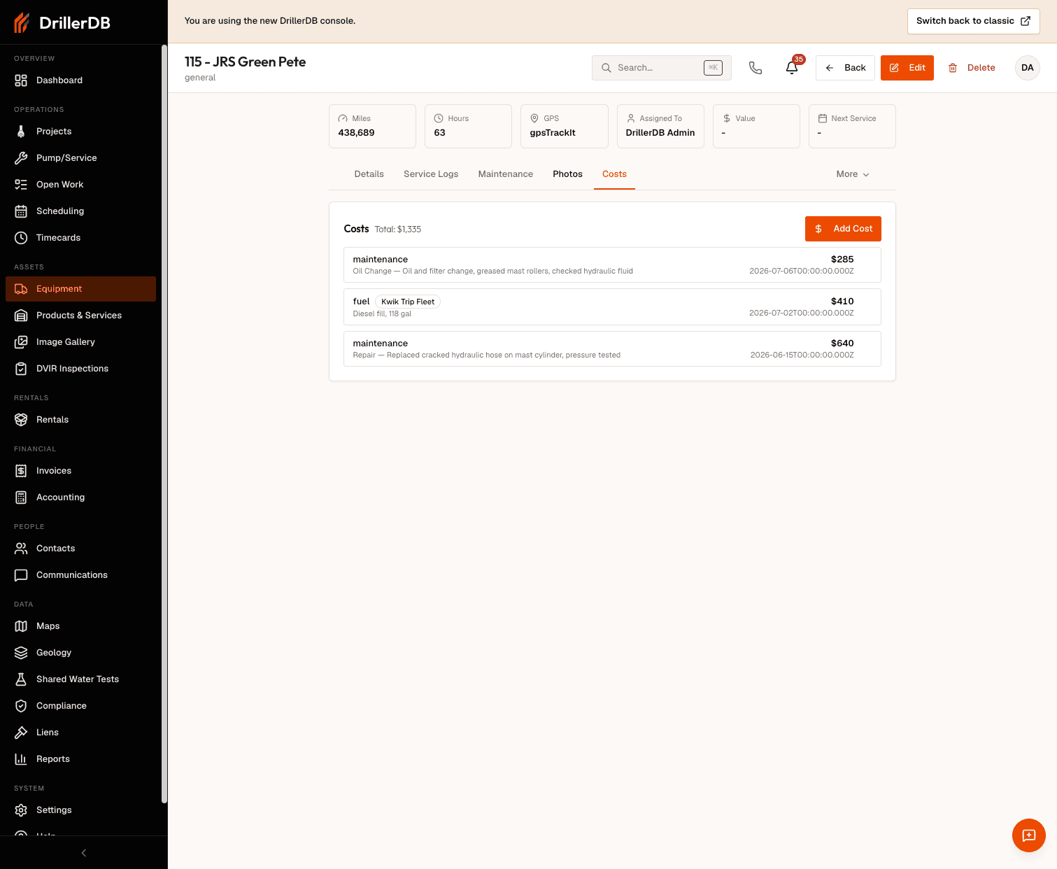The width and height of the screenshot is (1057, 869).
Task: Click the Geology layers icon
Action: [21, 653]
